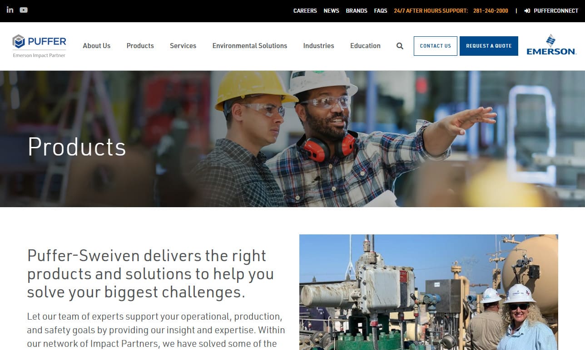
Task: Go to the Brands page
Action: 357,11
